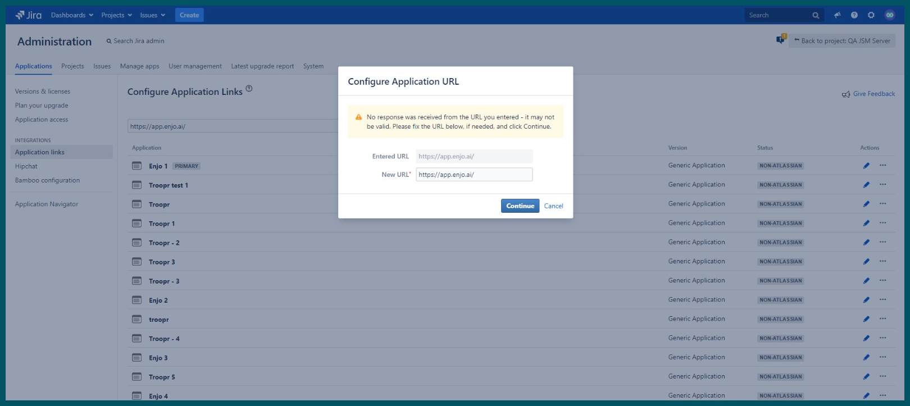Edit the Troopr - 4 application link
The width and height of the screenshot is (910, 406).
tap(866, 338)
